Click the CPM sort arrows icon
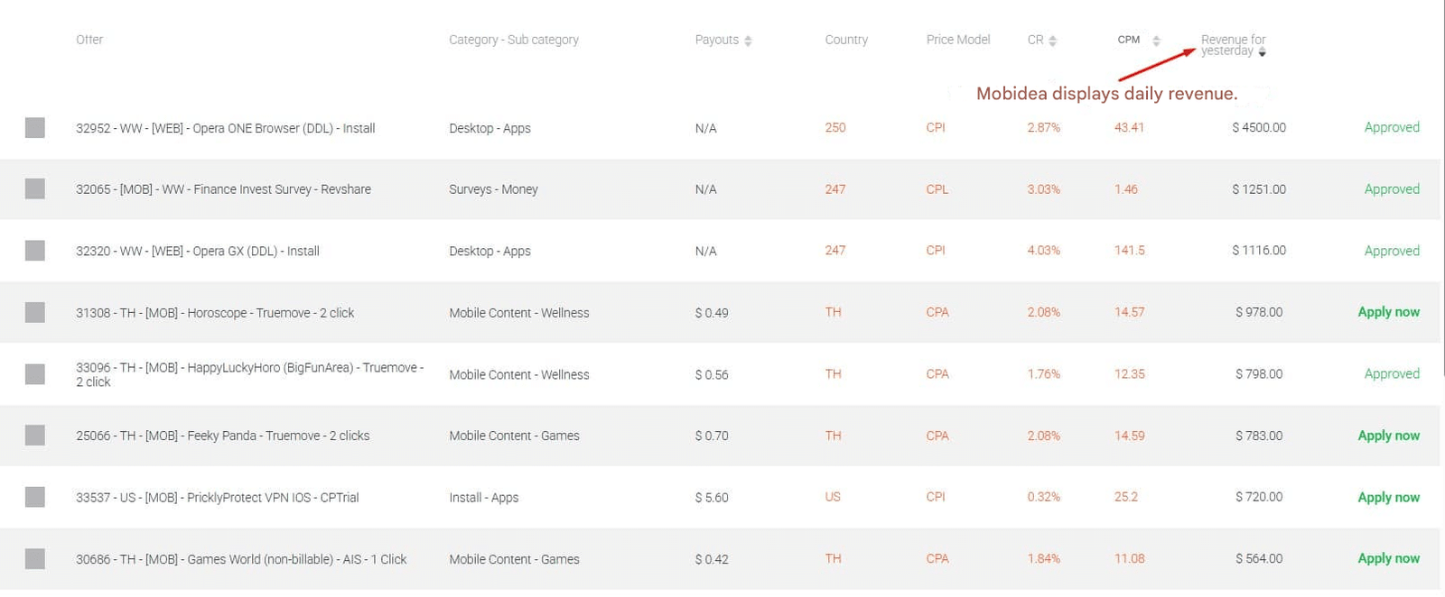This screenshot has width=1445, height=597. (x=1156, y=41)
